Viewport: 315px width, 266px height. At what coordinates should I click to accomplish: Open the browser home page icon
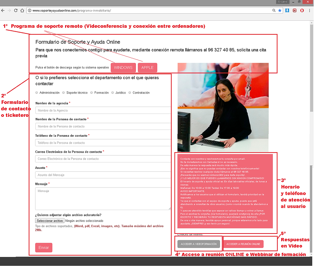coord(22,10)
